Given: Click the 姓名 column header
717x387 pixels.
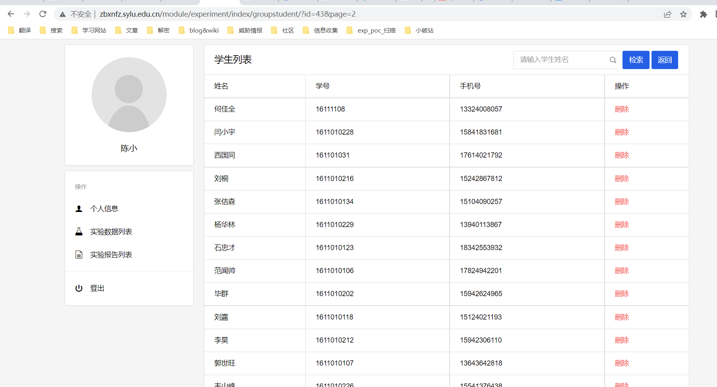Looking at the screenshot, I should point(221,86).
